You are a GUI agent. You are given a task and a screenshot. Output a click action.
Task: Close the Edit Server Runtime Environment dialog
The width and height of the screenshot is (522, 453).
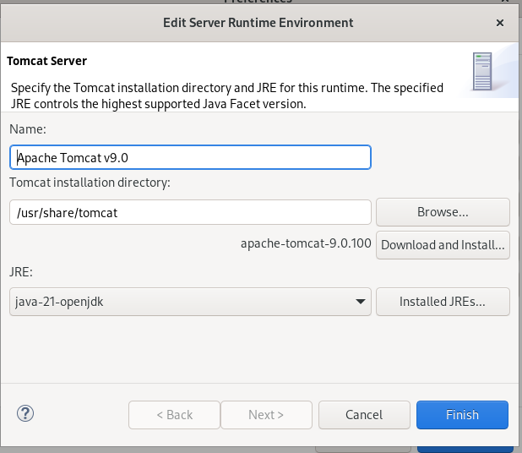500,23
